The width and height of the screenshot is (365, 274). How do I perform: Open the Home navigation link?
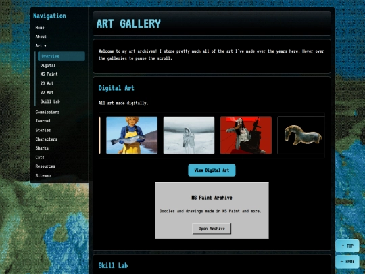[40, 28]
